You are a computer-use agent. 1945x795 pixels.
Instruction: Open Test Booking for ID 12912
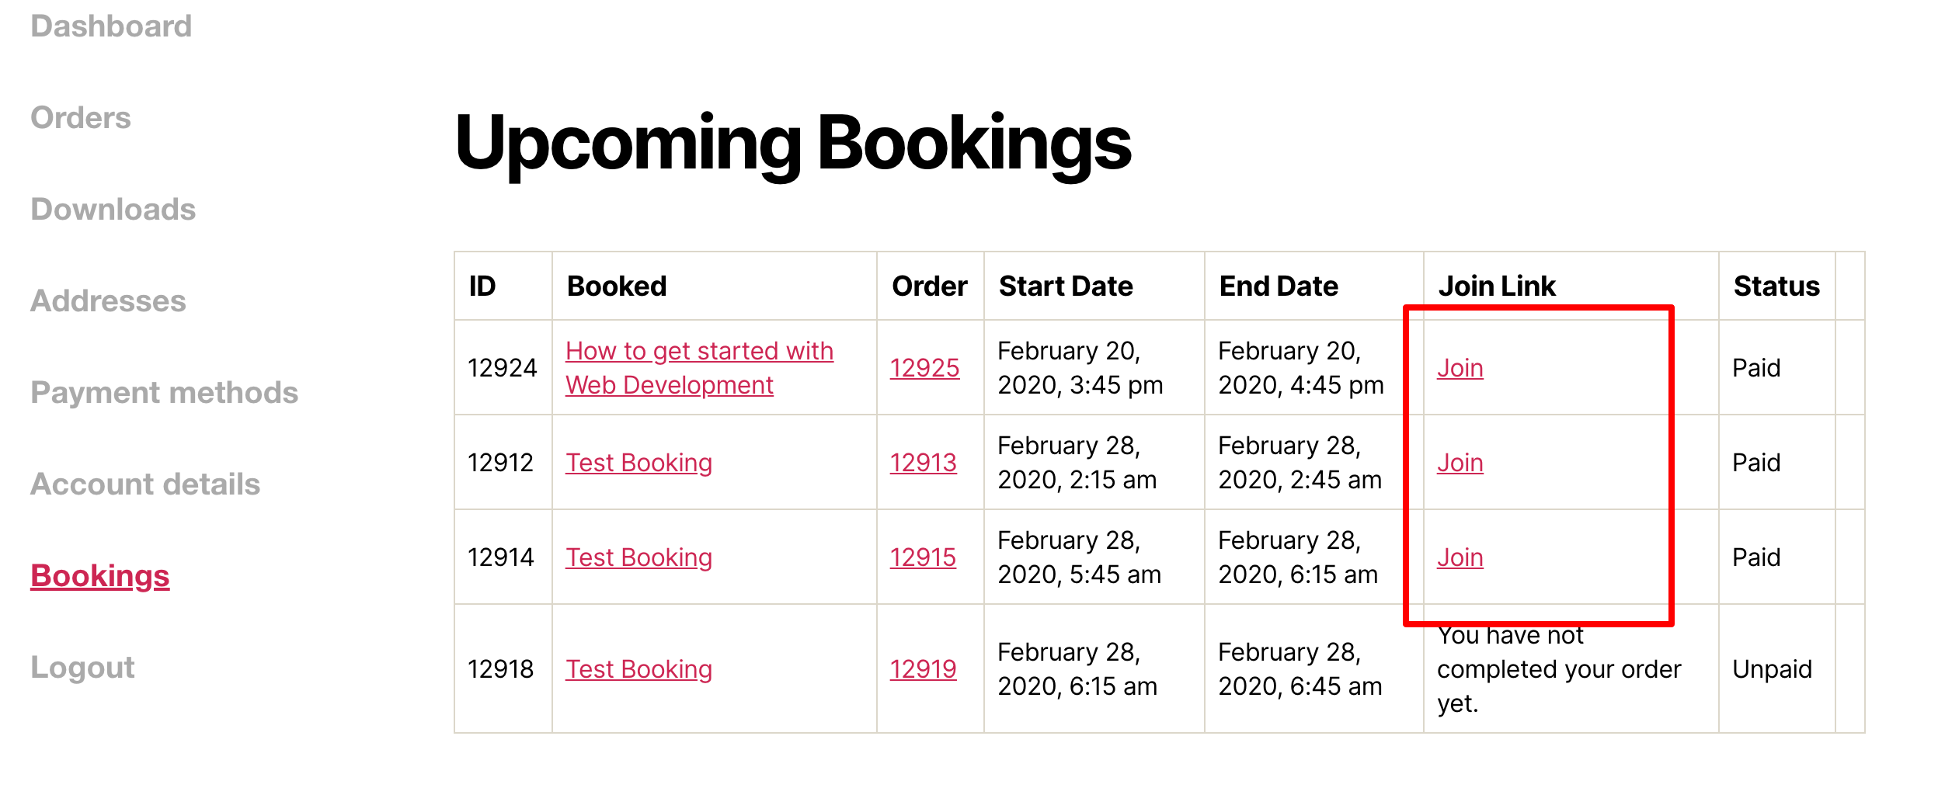(x=638, y=463)
